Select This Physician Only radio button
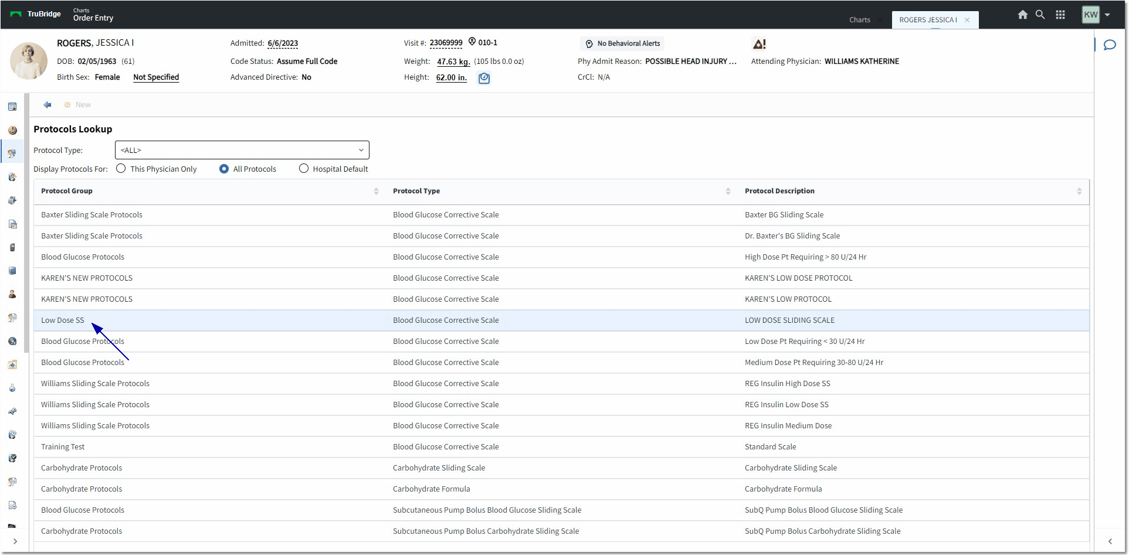 pos(121,168)
